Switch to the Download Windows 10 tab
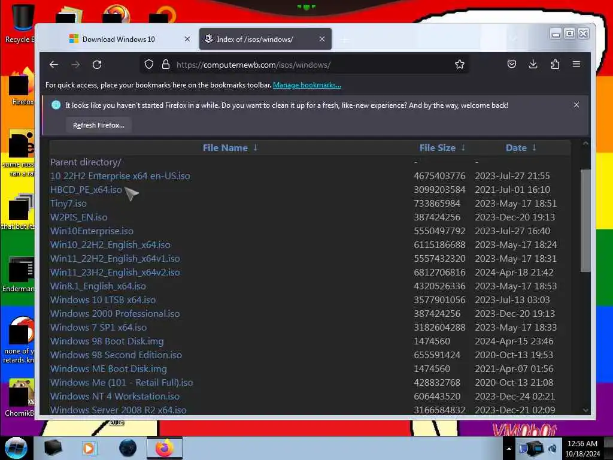Screen dimensions: 613x460 point(119,39)
